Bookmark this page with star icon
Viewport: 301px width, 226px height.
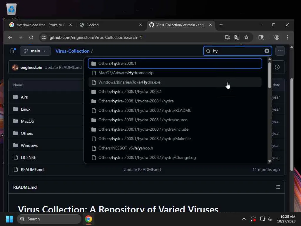click(246, 37)
